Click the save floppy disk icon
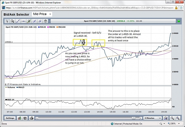This screenshot has width=185, height=127. coord(25,118)
